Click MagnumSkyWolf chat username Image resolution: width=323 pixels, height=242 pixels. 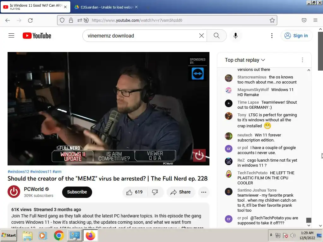[253, 89]
